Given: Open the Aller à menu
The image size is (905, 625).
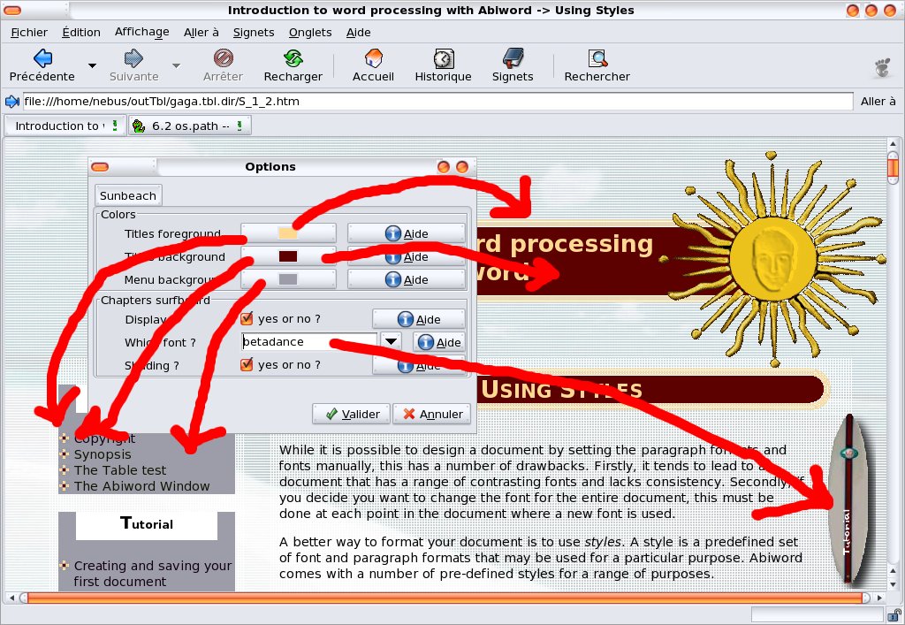Looking at the screenshot, I should [x=202, y=33].
